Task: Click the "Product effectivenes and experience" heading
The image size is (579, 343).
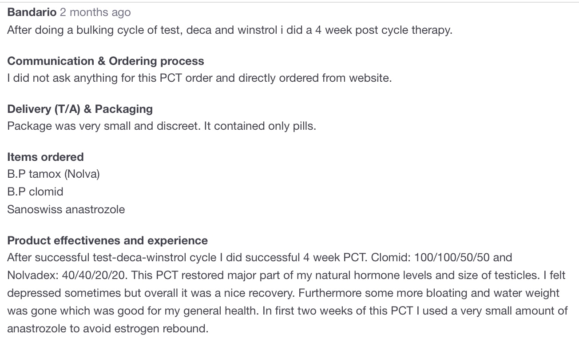Action: (107, 240)
